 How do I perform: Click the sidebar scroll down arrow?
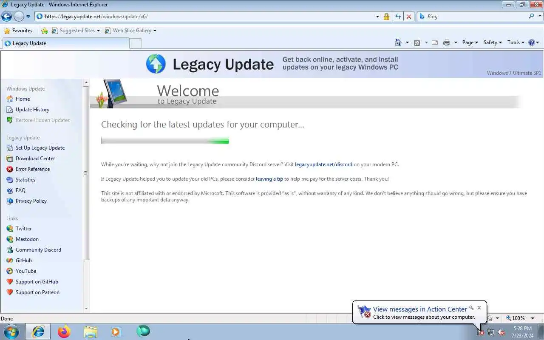(86, 309)
